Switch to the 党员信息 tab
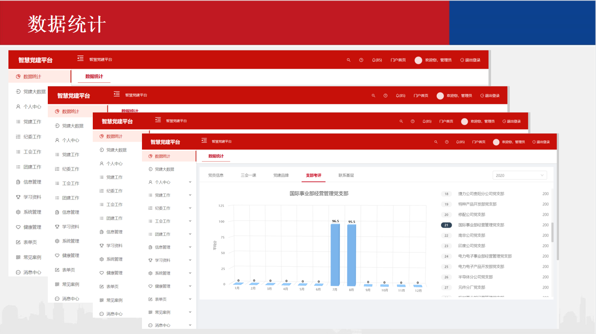 click(216, 175)
